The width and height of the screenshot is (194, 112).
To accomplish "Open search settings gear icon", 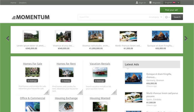I will click(166, 17).
